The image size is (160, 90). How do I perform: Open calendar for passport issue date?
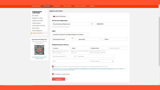74,56
